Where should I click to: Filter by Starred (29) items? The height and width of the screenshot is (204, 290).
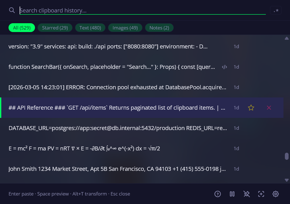(x=55, y=28)
